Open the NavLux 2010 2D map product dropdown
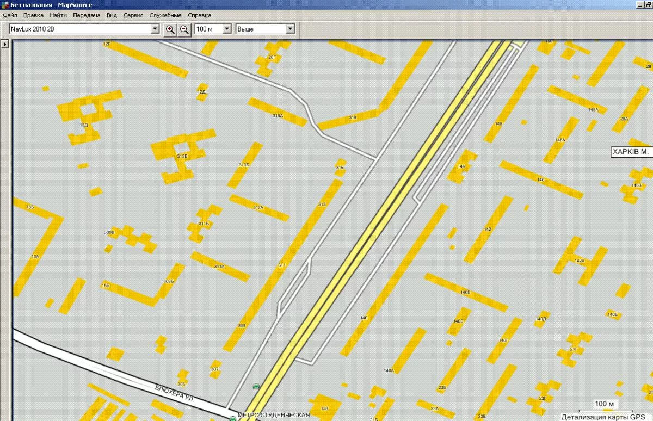This screenshot has width=653, height=421. coord(155,29)
